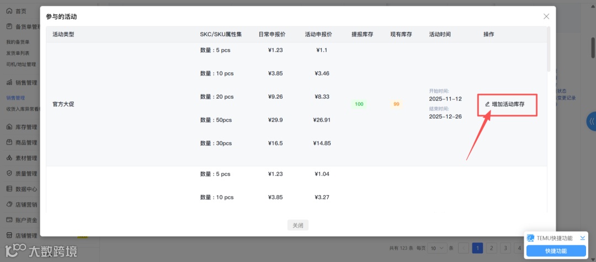This screenshot has width=596, height=262.
Task: Click the 提报库存 column header
Action: click(362, 34)
